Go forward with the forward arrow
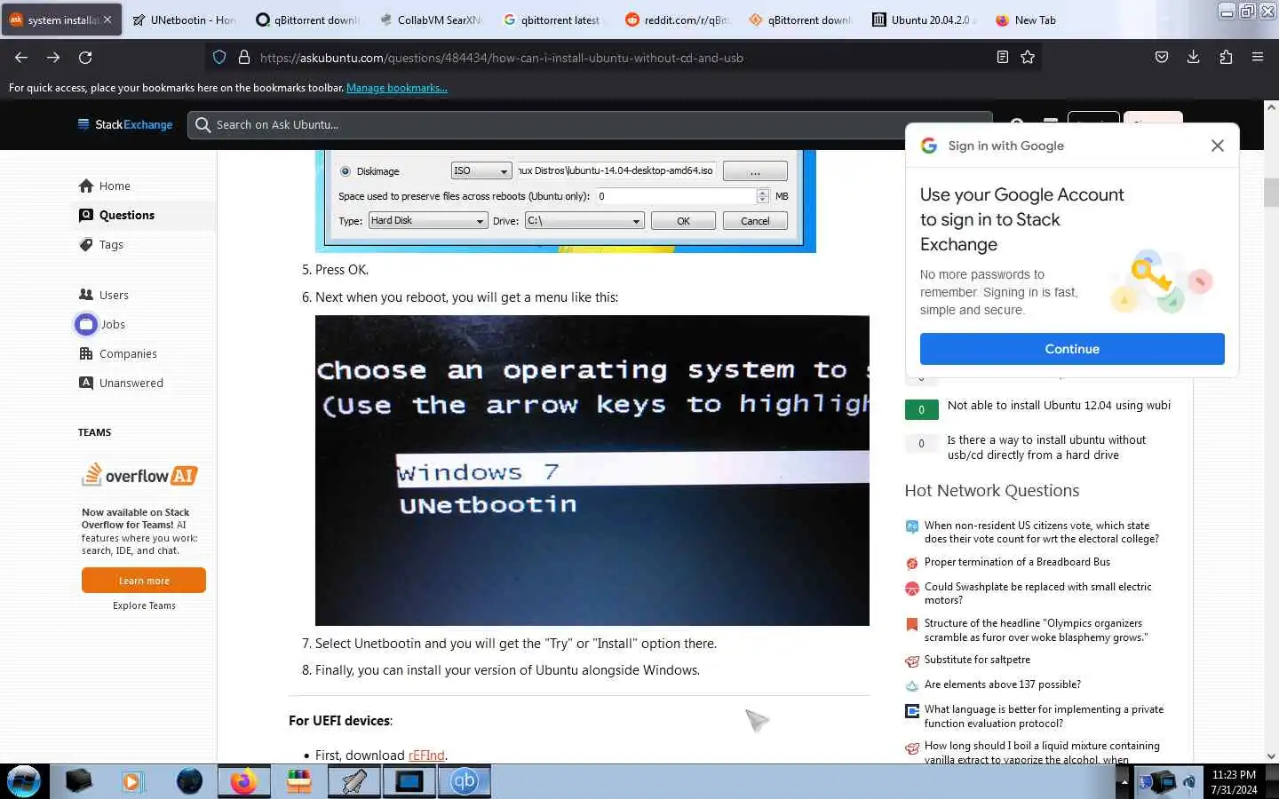 (53, 57)
